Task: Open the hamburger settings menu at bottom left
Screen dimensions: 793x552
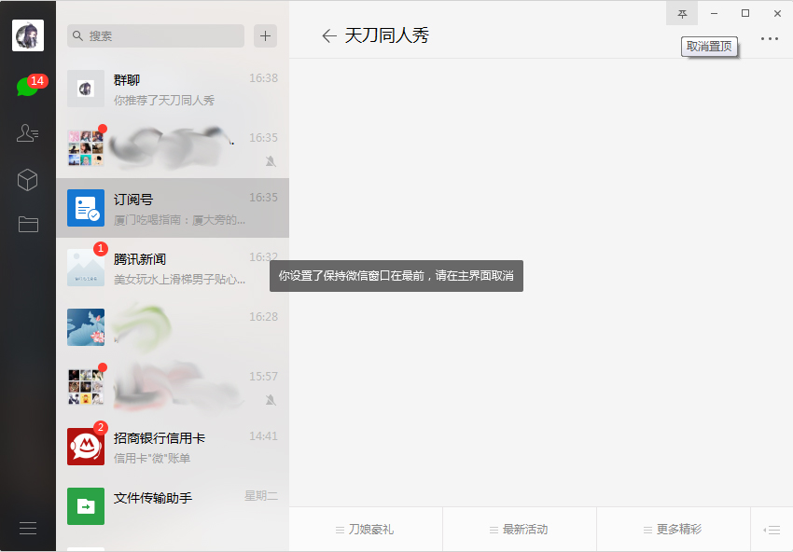Action: [27, 527]
